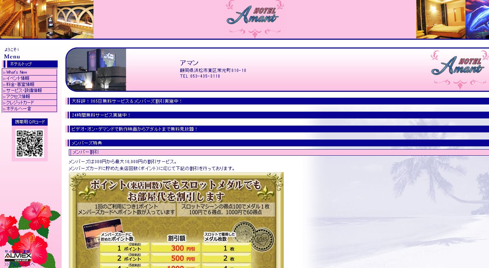Screen dimensions: 489x268
Task: Click the hotel name アマン text
Action: tap(189, 63)
